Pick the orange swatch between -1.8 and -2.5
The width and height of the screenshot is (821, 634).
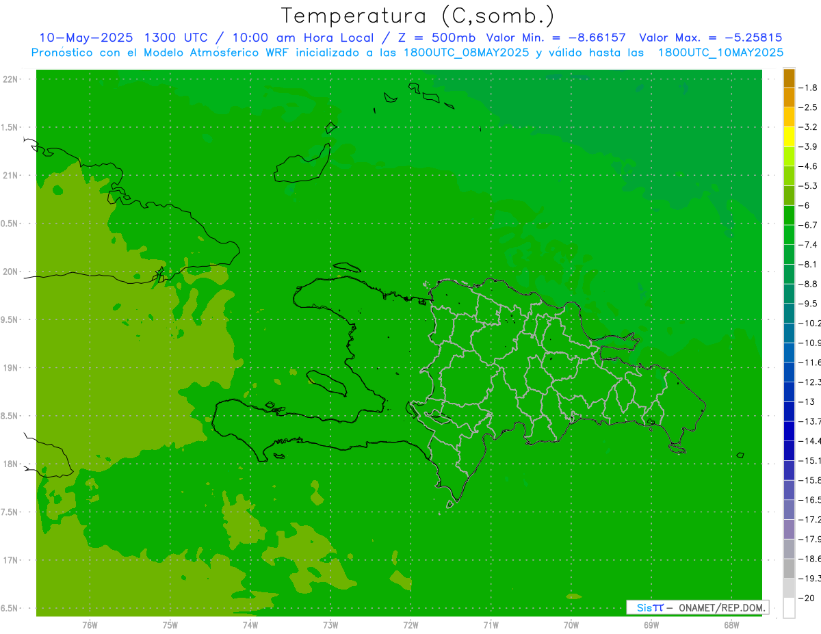789,97
